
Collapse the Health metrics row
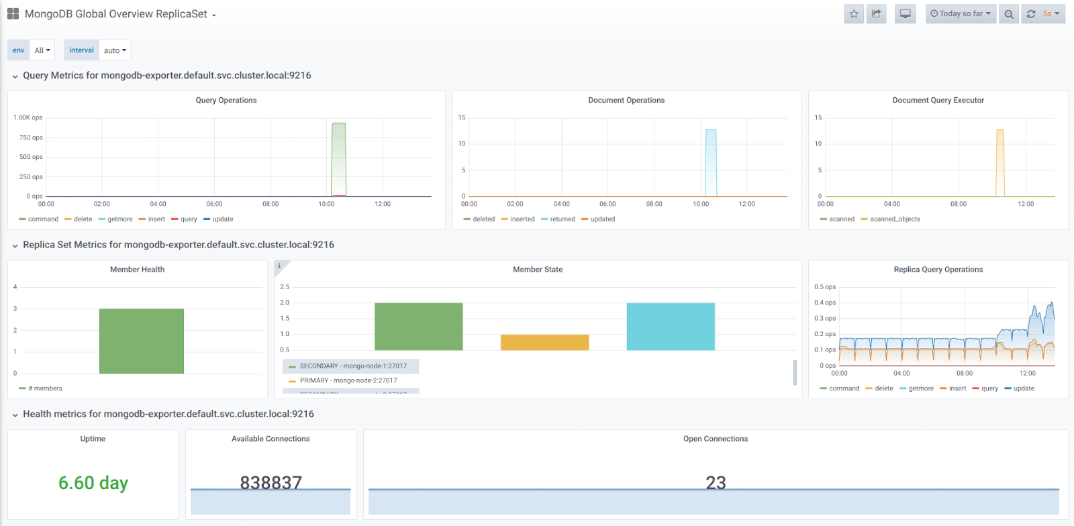coord(15,415)
